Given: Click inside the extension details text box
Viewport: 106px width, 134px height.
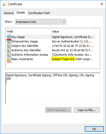Looking at the screenshot, I should (53, 88).
